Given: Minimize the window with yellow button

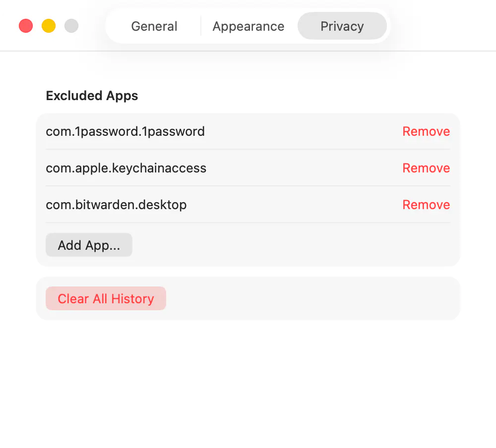Looking at the screenshot, I should pos(49,26).
